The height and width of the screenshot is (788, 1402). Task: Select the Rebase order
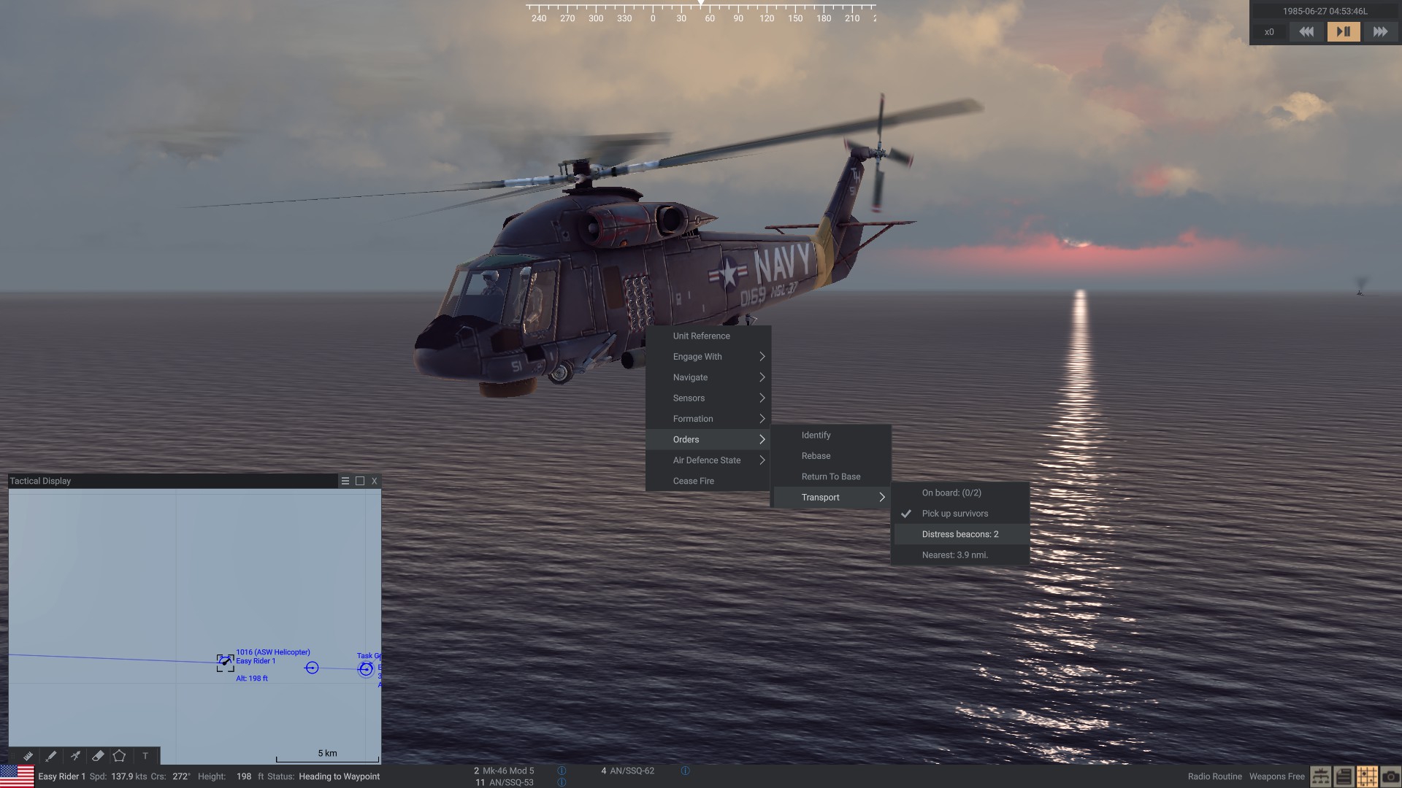click(832, 456)
